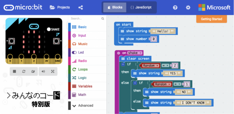Open the Radio blocks category
Viewport: 234px width, 114px height.
pyautogui.click(x=87, y=61)
